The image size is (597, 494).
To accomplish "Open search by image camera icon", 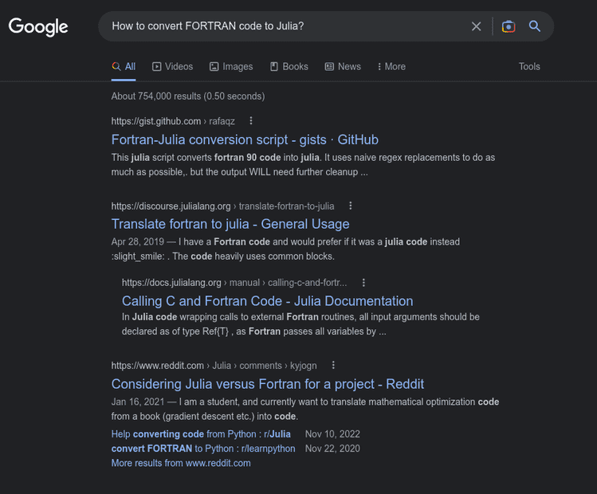I will point(509,26).
